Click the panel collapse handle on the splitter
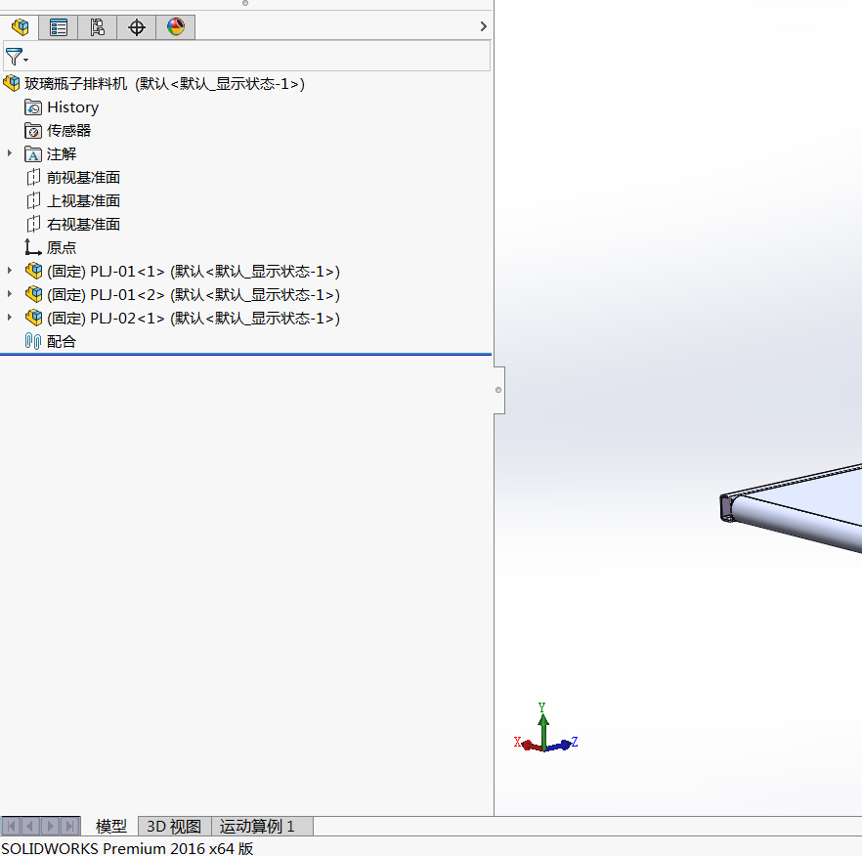Screen dimensions: 862x856 [x=498, y=390]
